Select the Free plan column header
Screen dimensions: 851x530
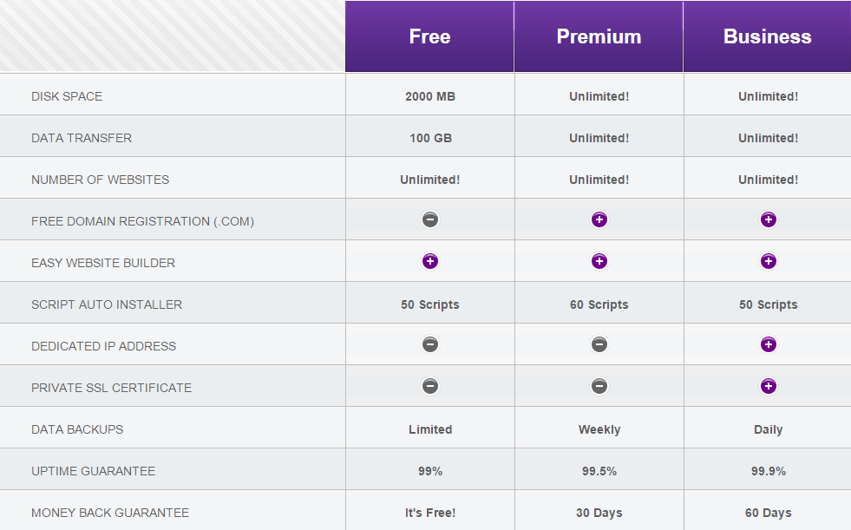click(429, 36)
